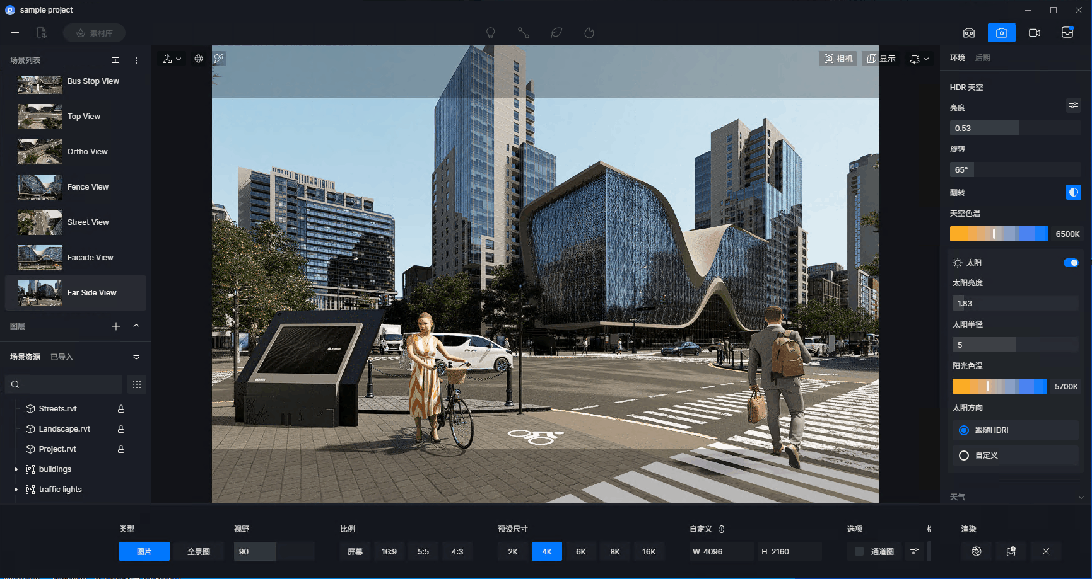Click the leaf vegetation icon in toolbar
The width and height of the screenshot is (1092, 579).
click(x=556, y=33)
